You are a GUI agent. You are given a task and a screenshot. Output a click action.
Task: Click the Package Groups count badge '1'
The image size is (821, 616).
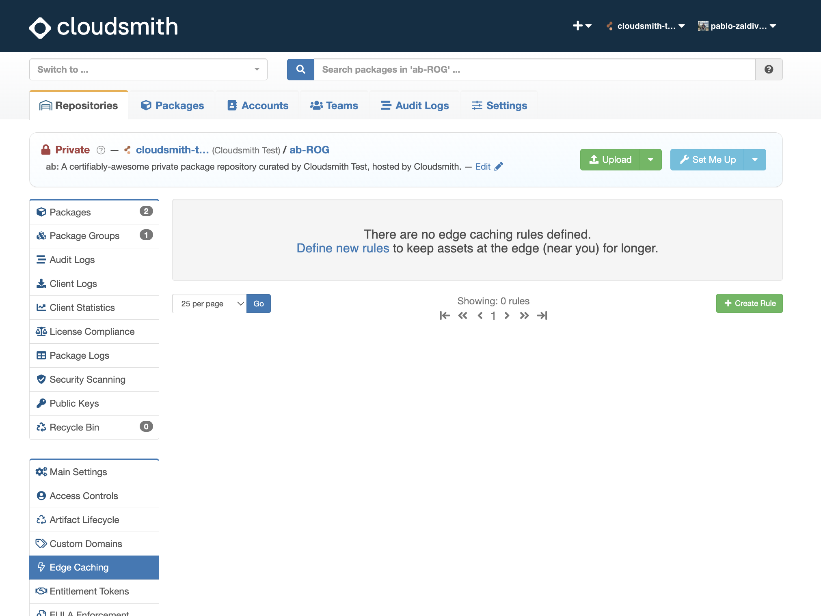click(146, 235)
